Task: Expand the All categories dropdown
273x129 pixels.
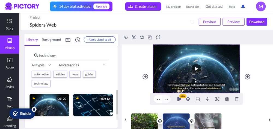Action: [x=82, y=65]
